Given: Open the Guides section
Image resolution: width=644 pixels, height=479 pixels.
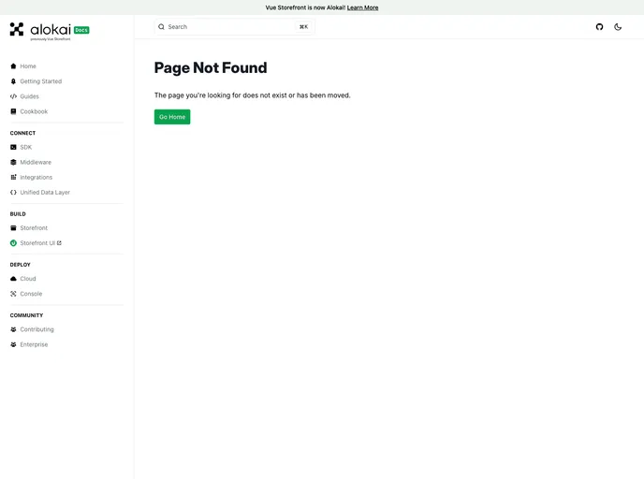Looking at the screenshot, I should coord(30,96).
